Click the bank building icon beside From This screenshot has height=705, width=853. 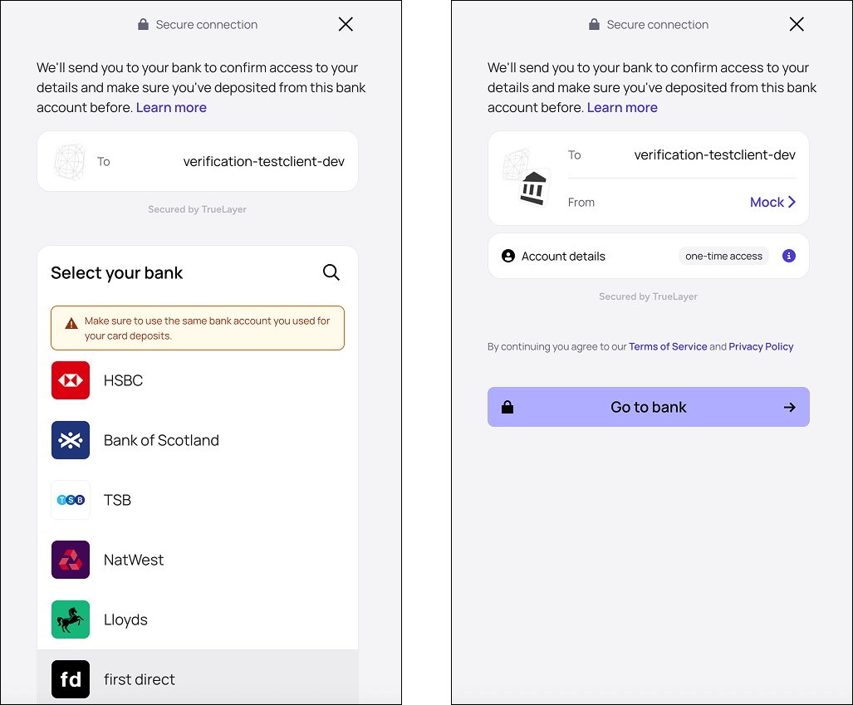[x=534, y=188]
